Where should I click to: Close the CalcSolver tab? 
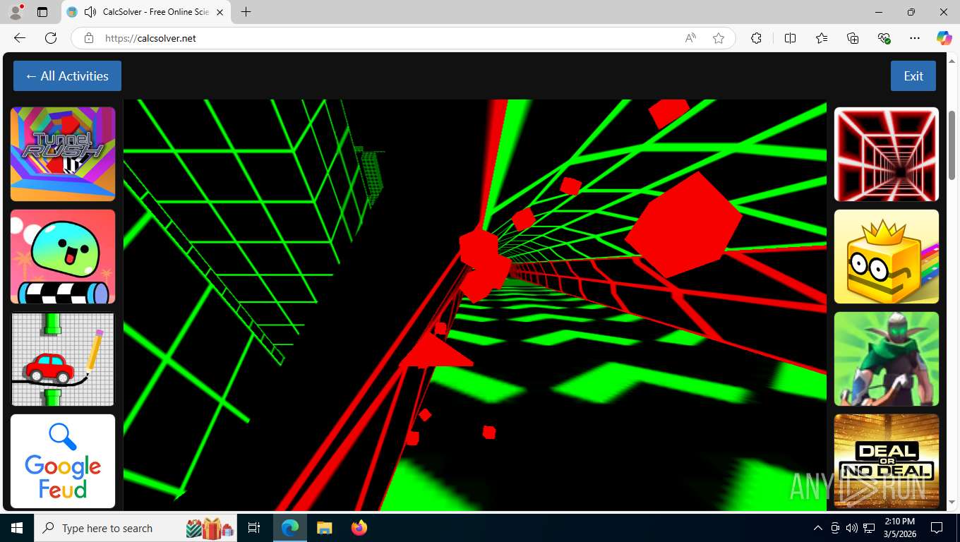[220, 12]
